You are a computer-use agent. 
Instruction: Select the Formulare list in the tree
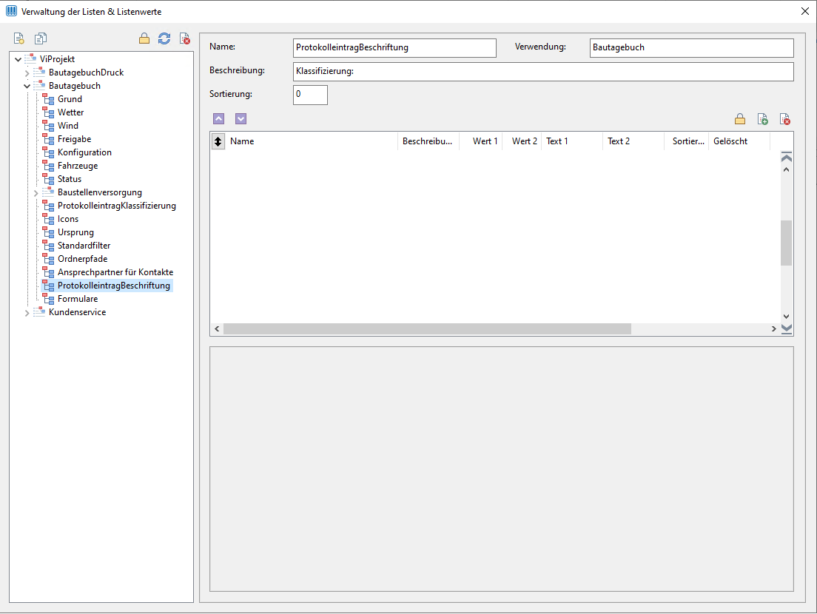pyautogui.click(x=78, y=299)
